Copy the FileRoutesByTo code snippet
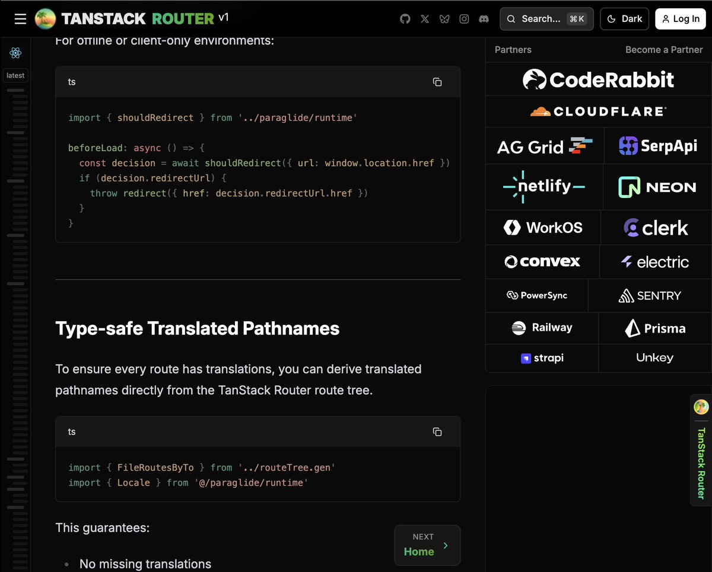The width and height of the screenshot is (712, 572). tap(437, 432)
